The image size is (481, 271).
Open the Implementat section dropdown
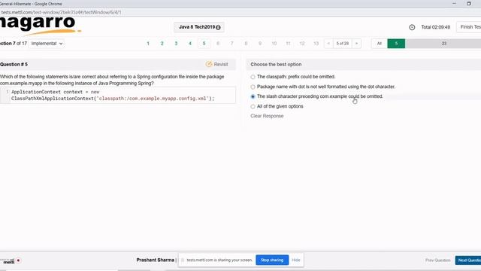pos(47,44)
